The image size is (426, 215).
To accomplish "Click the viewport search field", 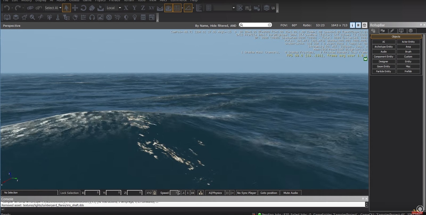I will point(256,25).
